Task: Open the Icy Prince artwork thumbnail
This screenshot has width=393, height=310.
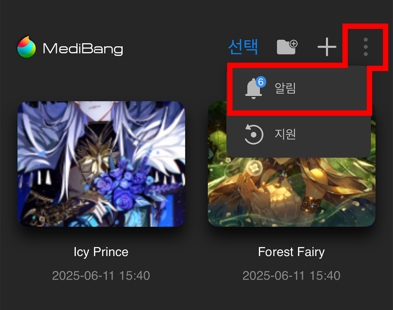Action: (101, 164)
